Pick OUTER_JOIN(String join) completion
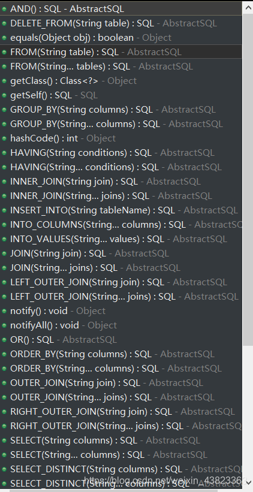 point(121,383)
